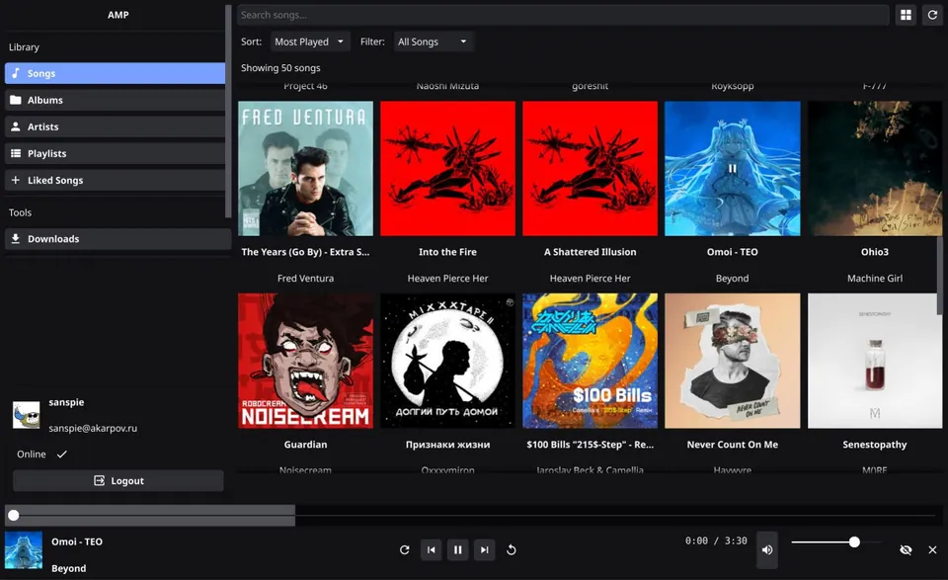Click the counterclockwise replay icon in the player
948x580 pixels.
pos(511,549)
